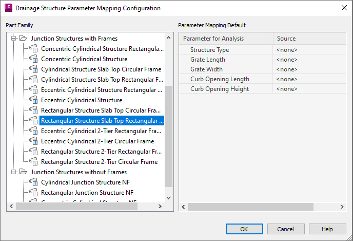Click the folder icon for Junction Structures with Frames
Screen dimensions: 353x241
tap(23, 39)
